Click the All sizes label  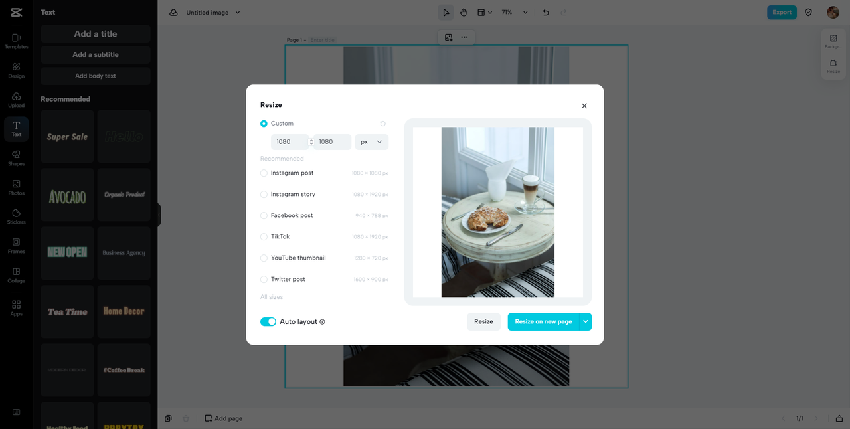pos(272,297)
